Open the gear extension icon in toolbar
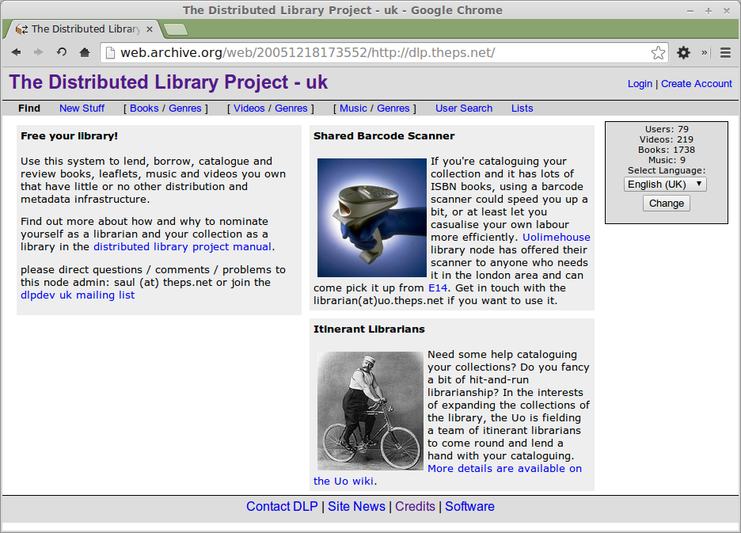 click(x=683, y=52)
